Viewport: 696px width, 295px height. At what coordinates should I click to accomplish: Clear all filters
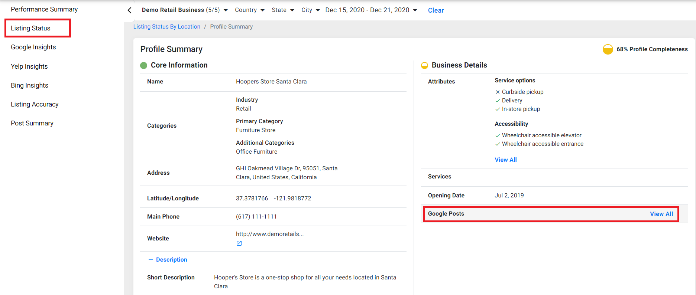click(436, 10)
